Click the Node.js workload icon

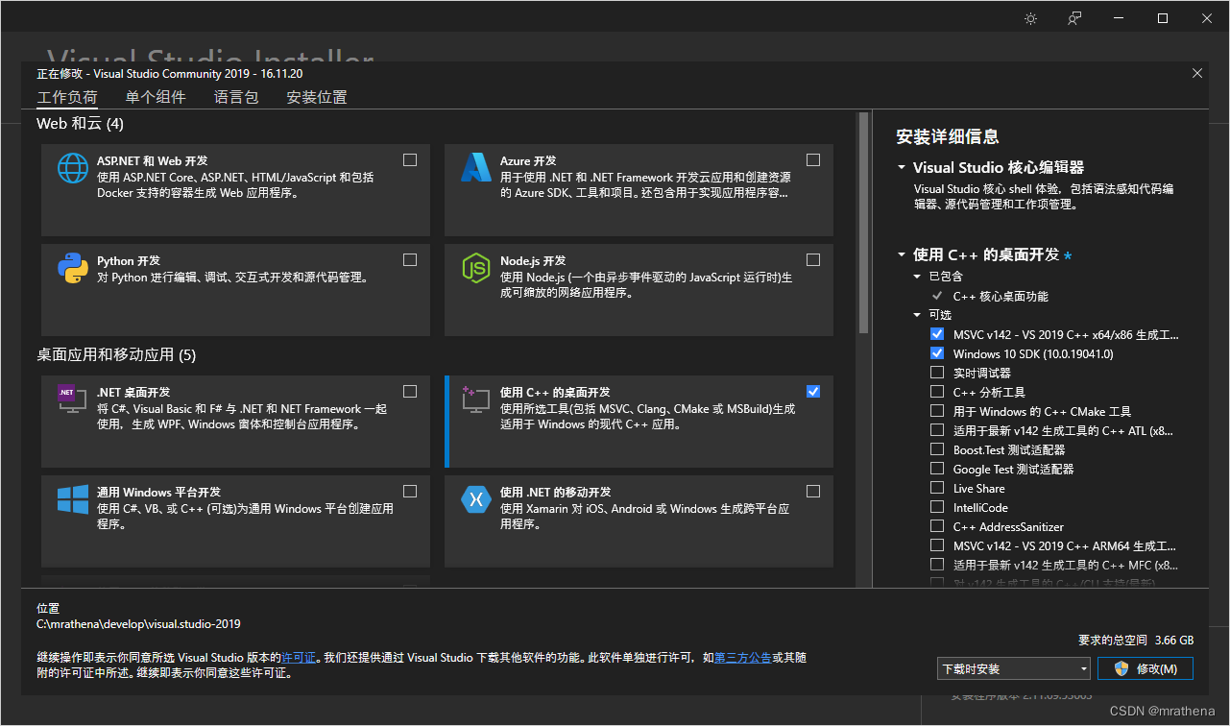476,267
